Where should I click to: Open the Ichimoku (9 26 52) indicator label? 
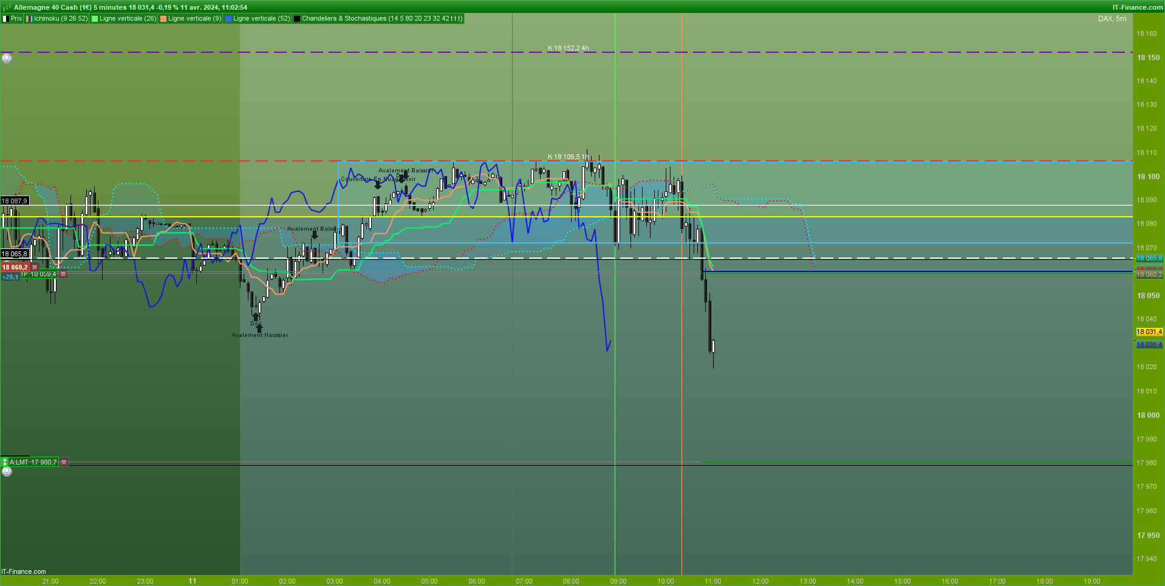coord(57,18)
